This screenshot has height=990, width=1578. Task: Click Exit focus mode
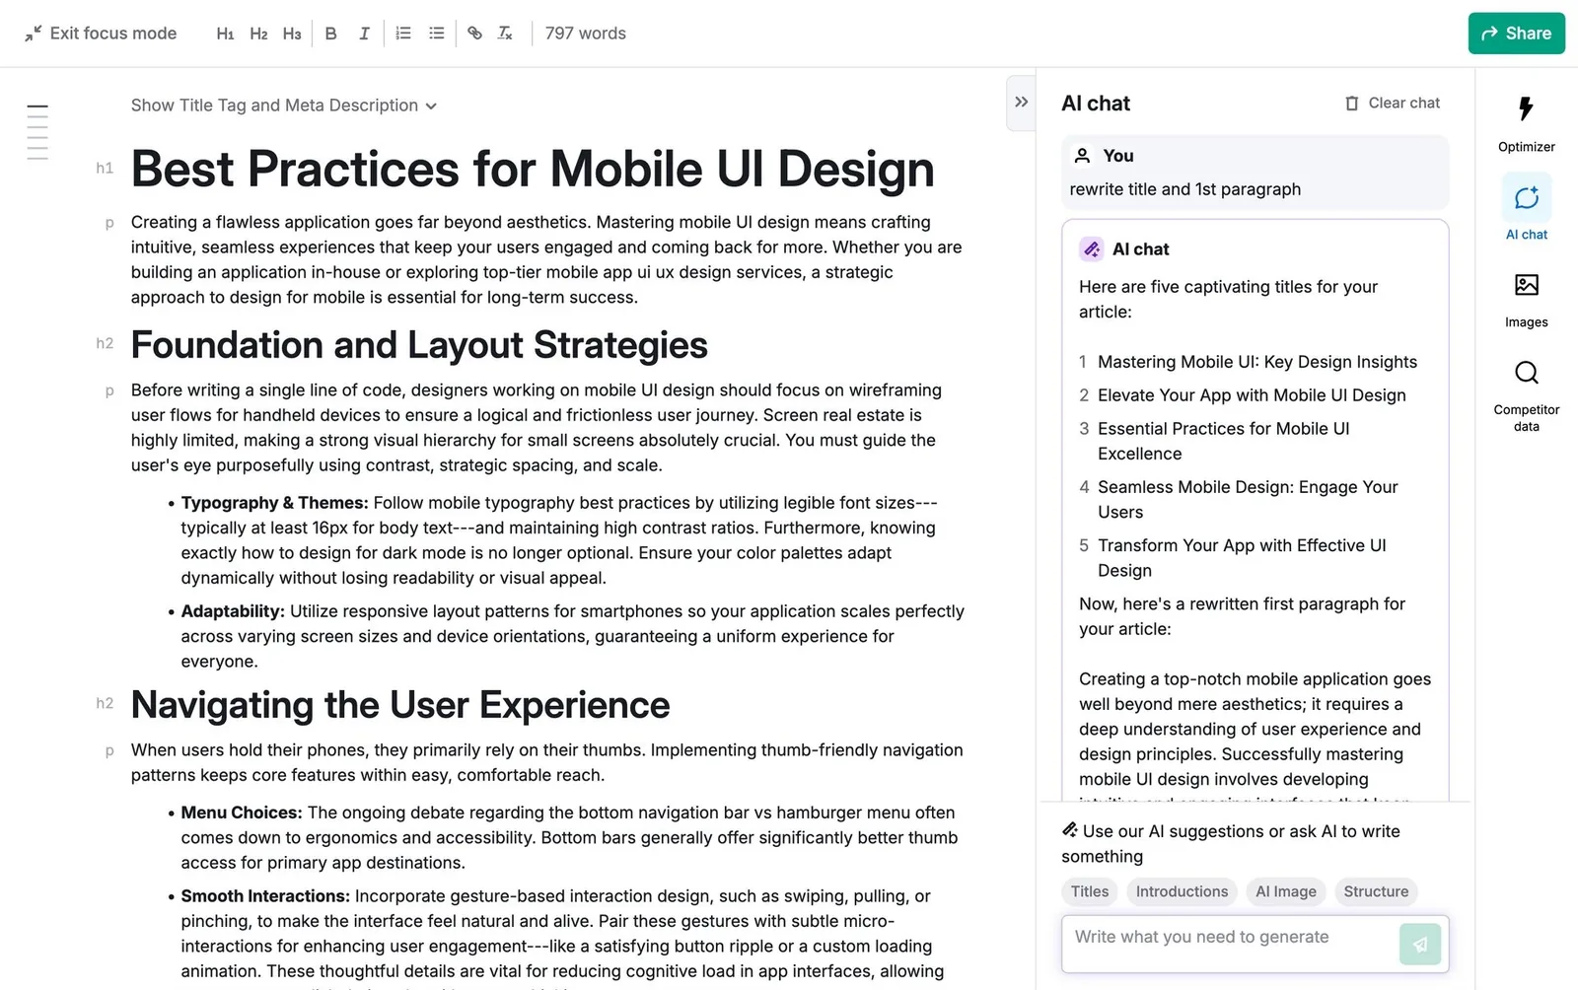point(101,34)
